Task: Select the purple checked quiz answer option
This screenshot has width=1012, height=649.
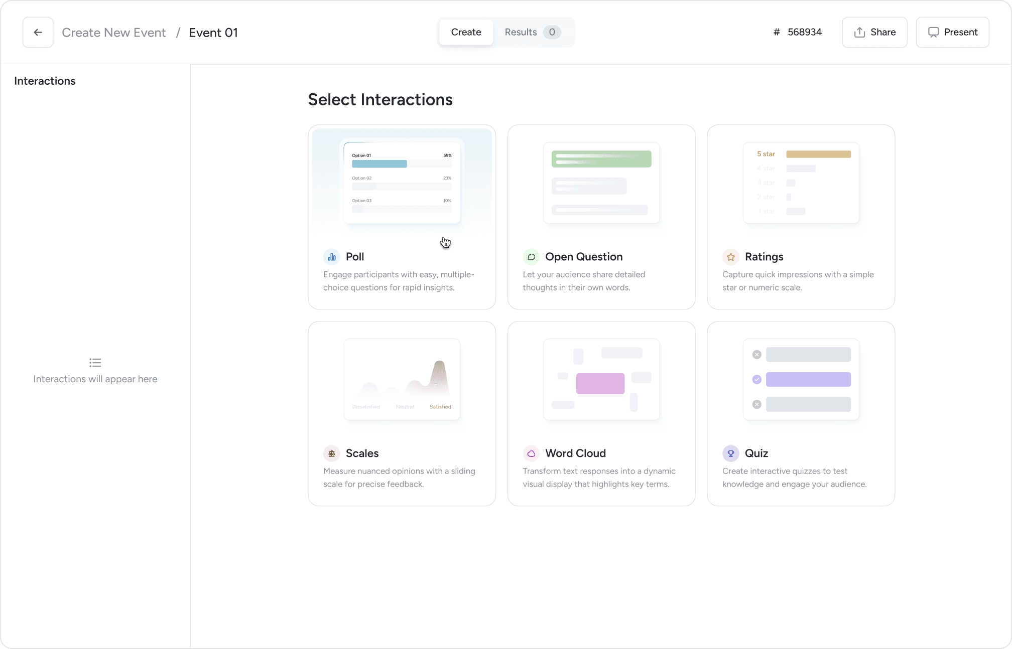Action: click(x=808, y=379)
